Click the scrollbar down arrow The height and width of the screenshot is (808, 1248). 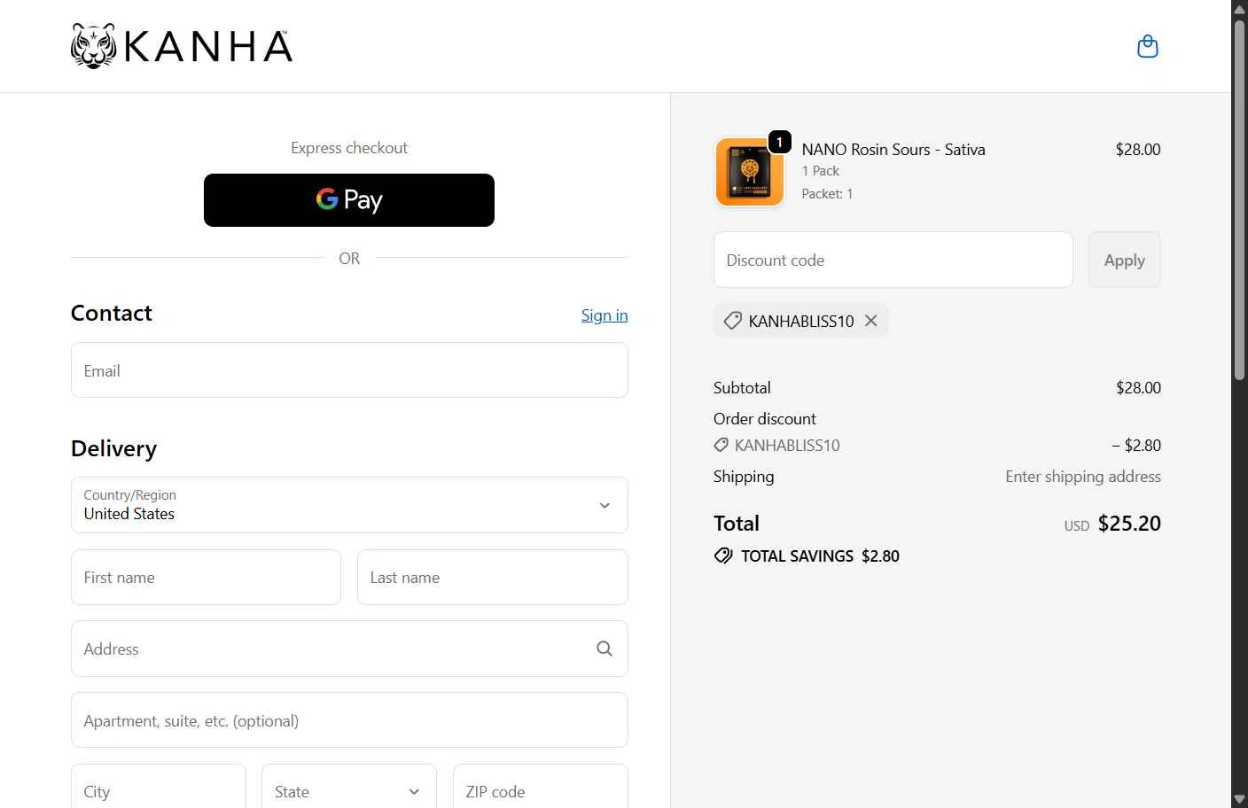(1239, 799)
